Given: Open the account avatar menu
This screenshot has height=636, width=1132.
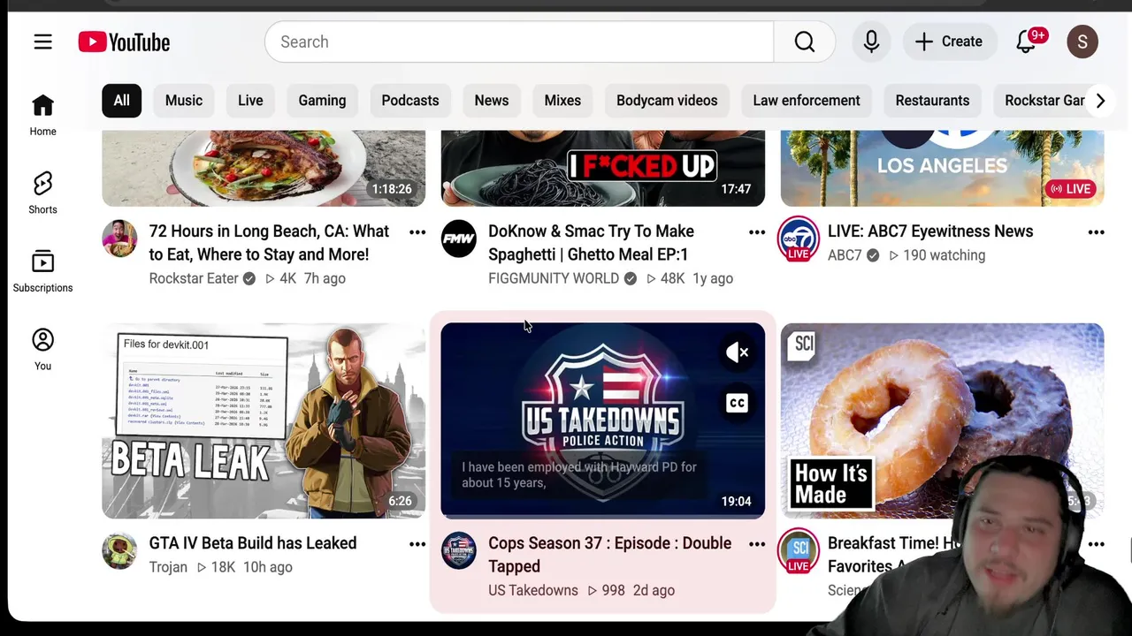Looking at the screenshot, I should coord(1082,42).
